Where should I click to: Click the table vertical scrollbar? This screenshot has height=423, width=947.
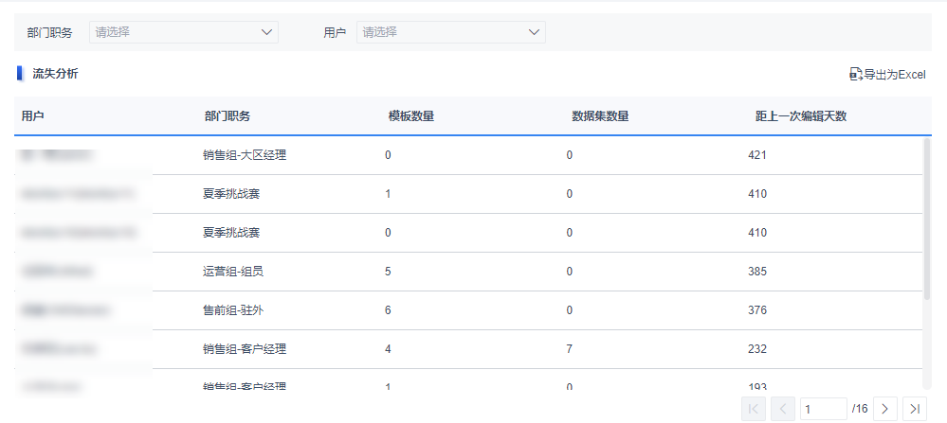pyautogui.click(x=927, y=218)
